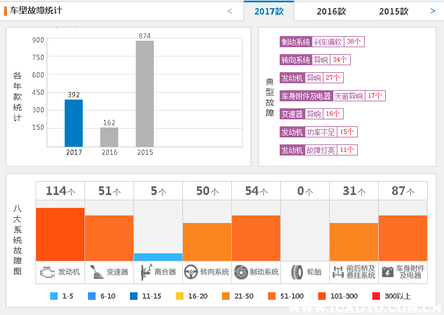Open the 制动系统 刹车偏软 fault link
The height and width of the screenshot is (315, 444).
[x=322, y=42]
